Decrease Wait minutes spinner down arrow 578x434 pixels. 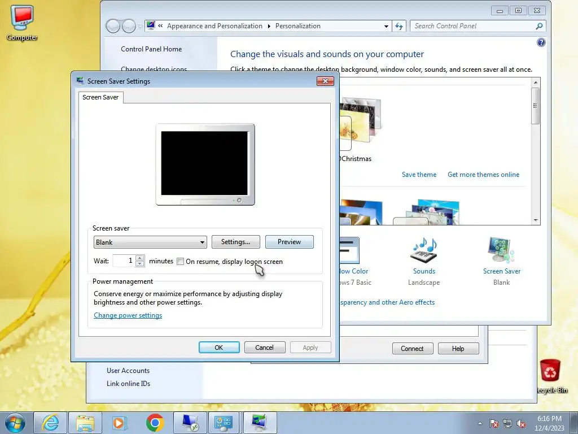tap(140, 264)
